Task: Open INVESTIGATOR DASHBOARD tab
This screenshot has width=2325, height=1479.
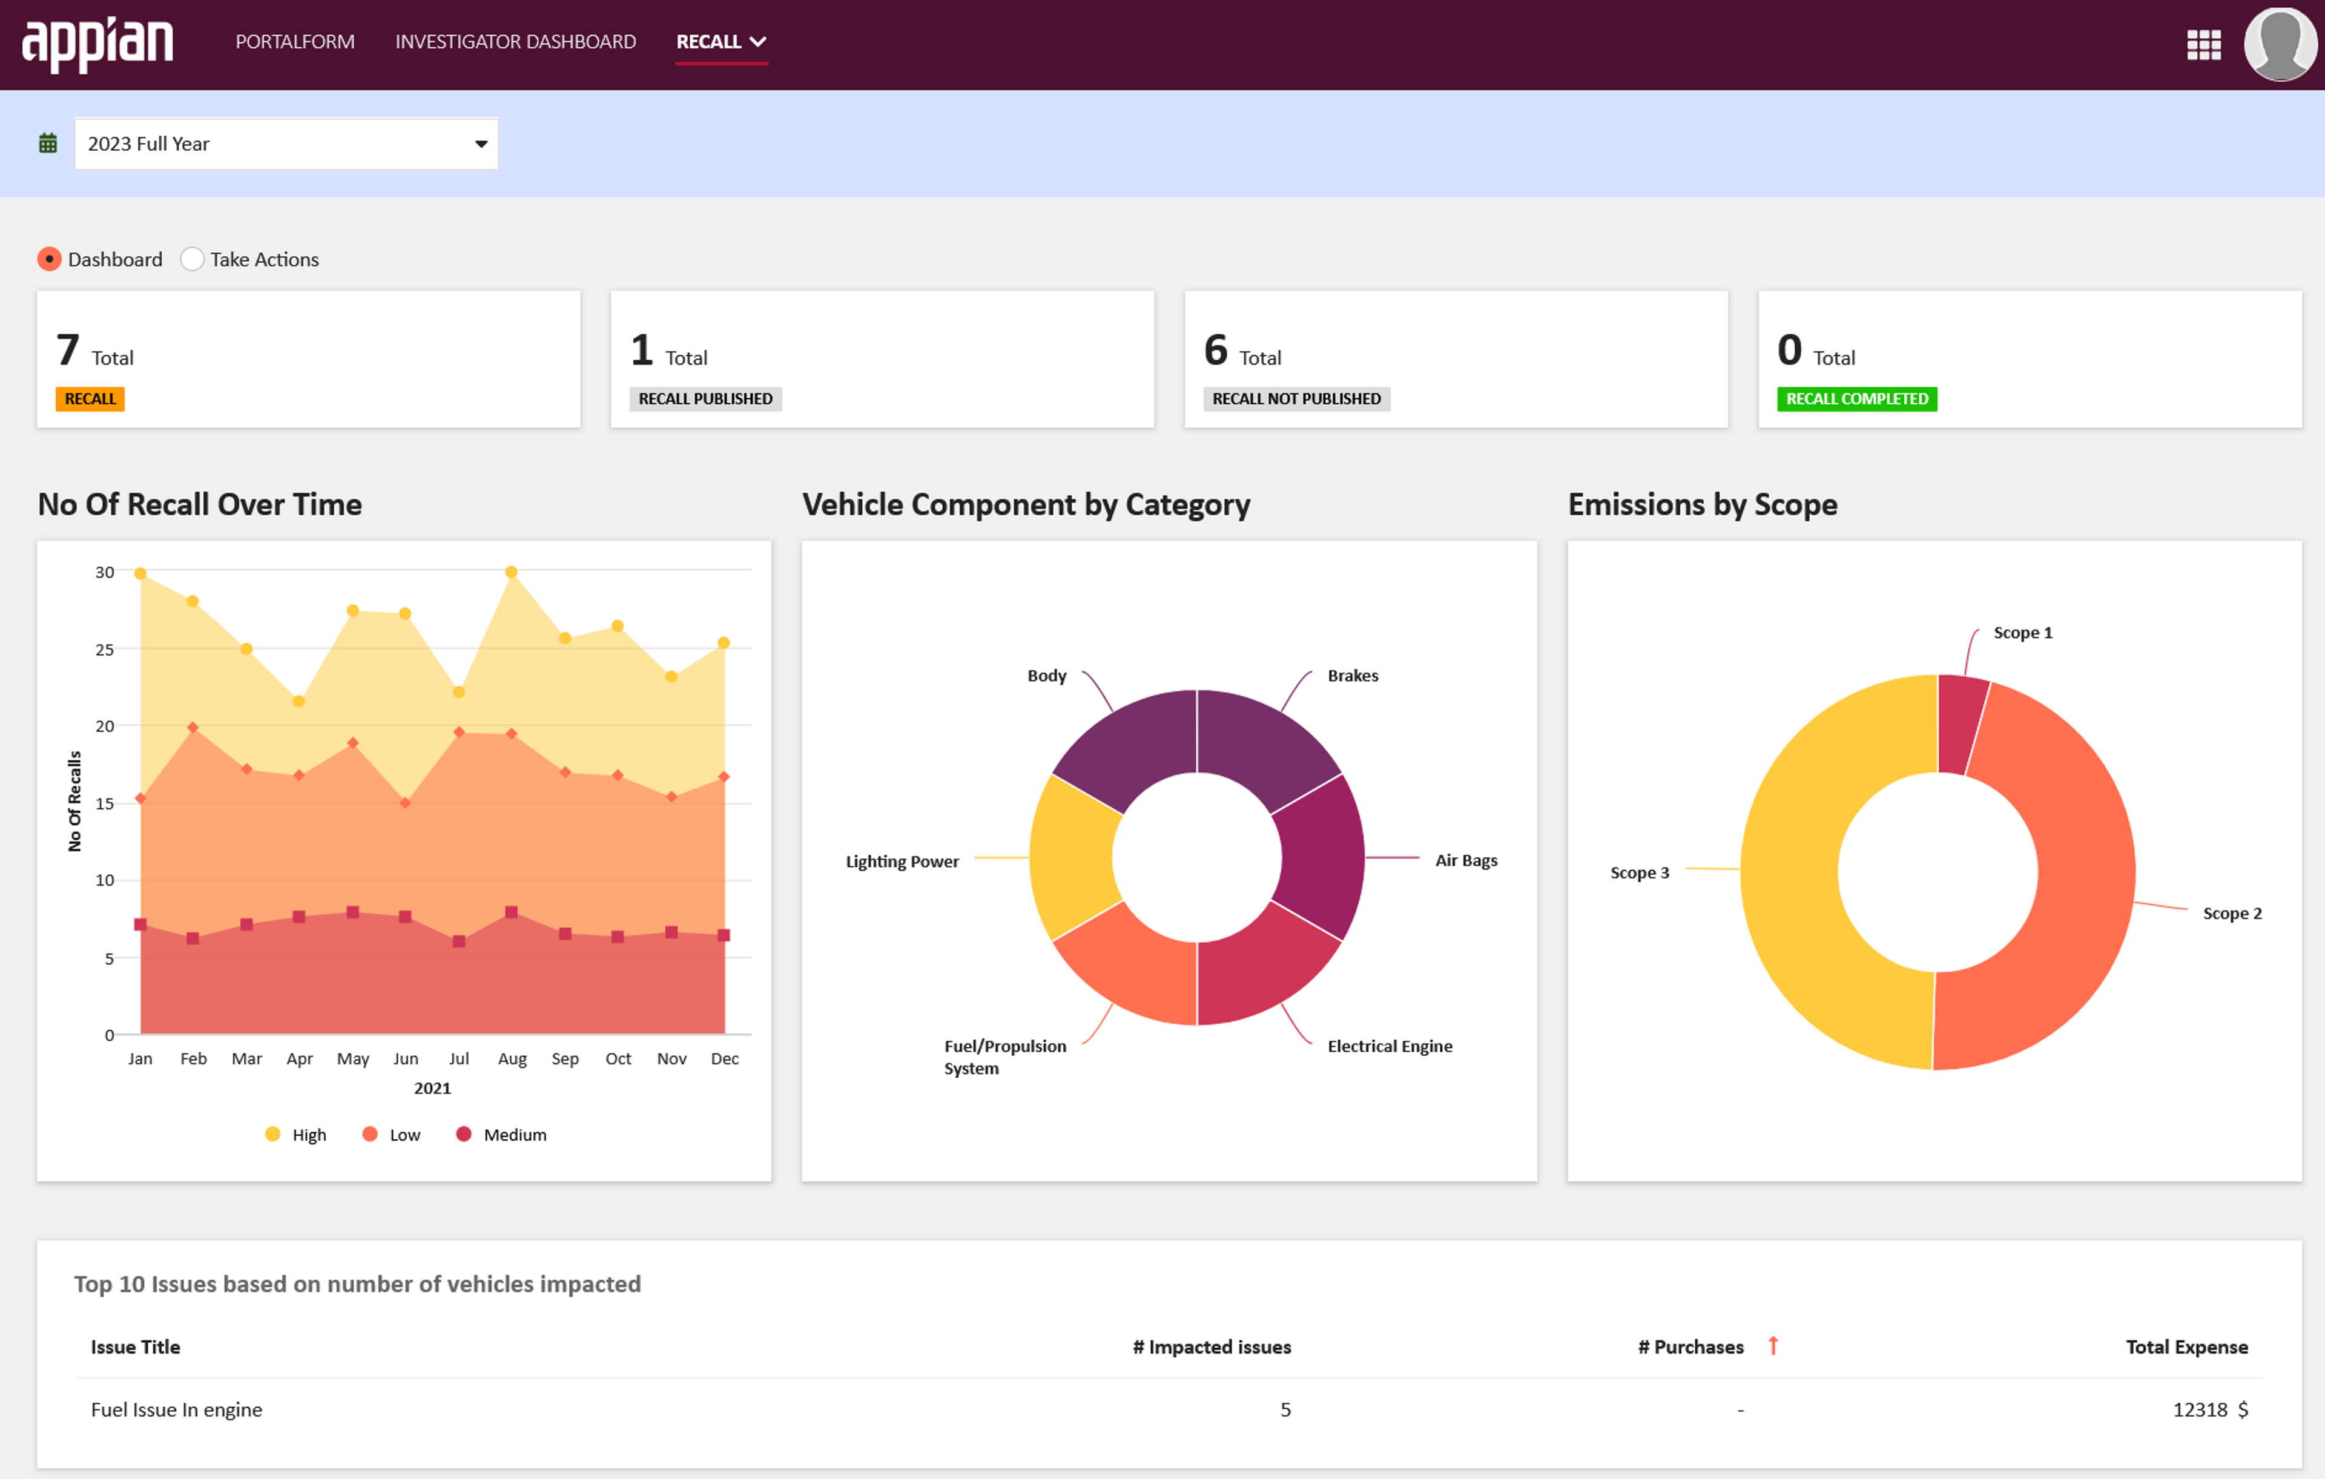Action: coord(516,42)
